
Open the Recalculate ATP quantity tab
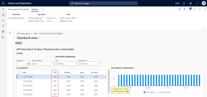pos(18,9)
